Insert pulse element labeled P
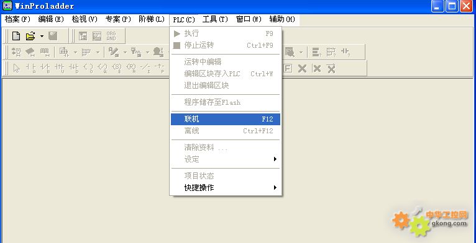 pos(160,68)
